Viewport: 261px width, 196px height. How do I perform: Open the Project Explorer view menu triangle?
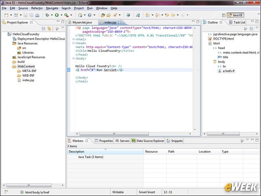tap(63, 28)
